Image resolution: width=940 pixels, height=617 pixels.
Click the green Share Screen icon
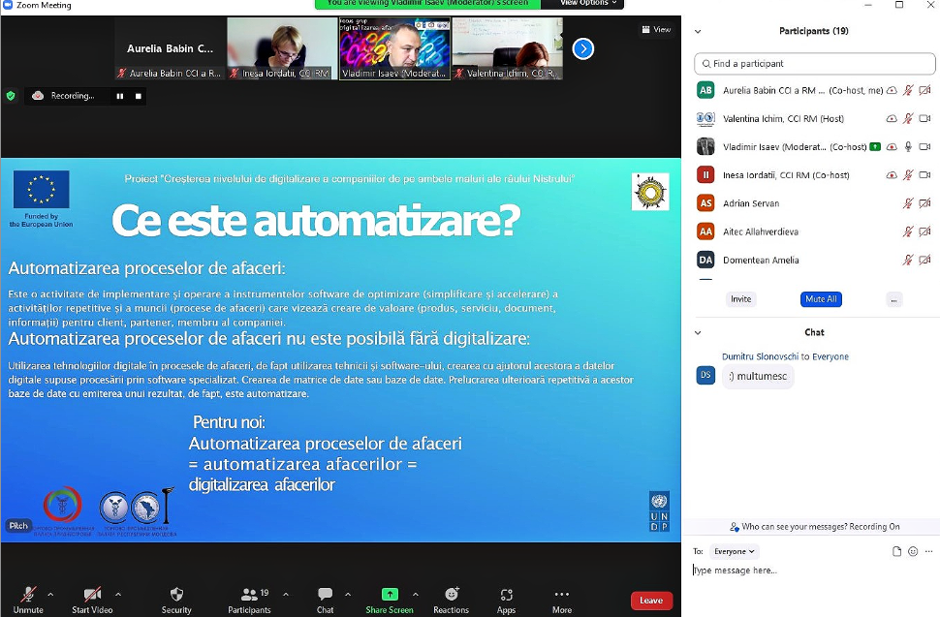tap(390, 595)
